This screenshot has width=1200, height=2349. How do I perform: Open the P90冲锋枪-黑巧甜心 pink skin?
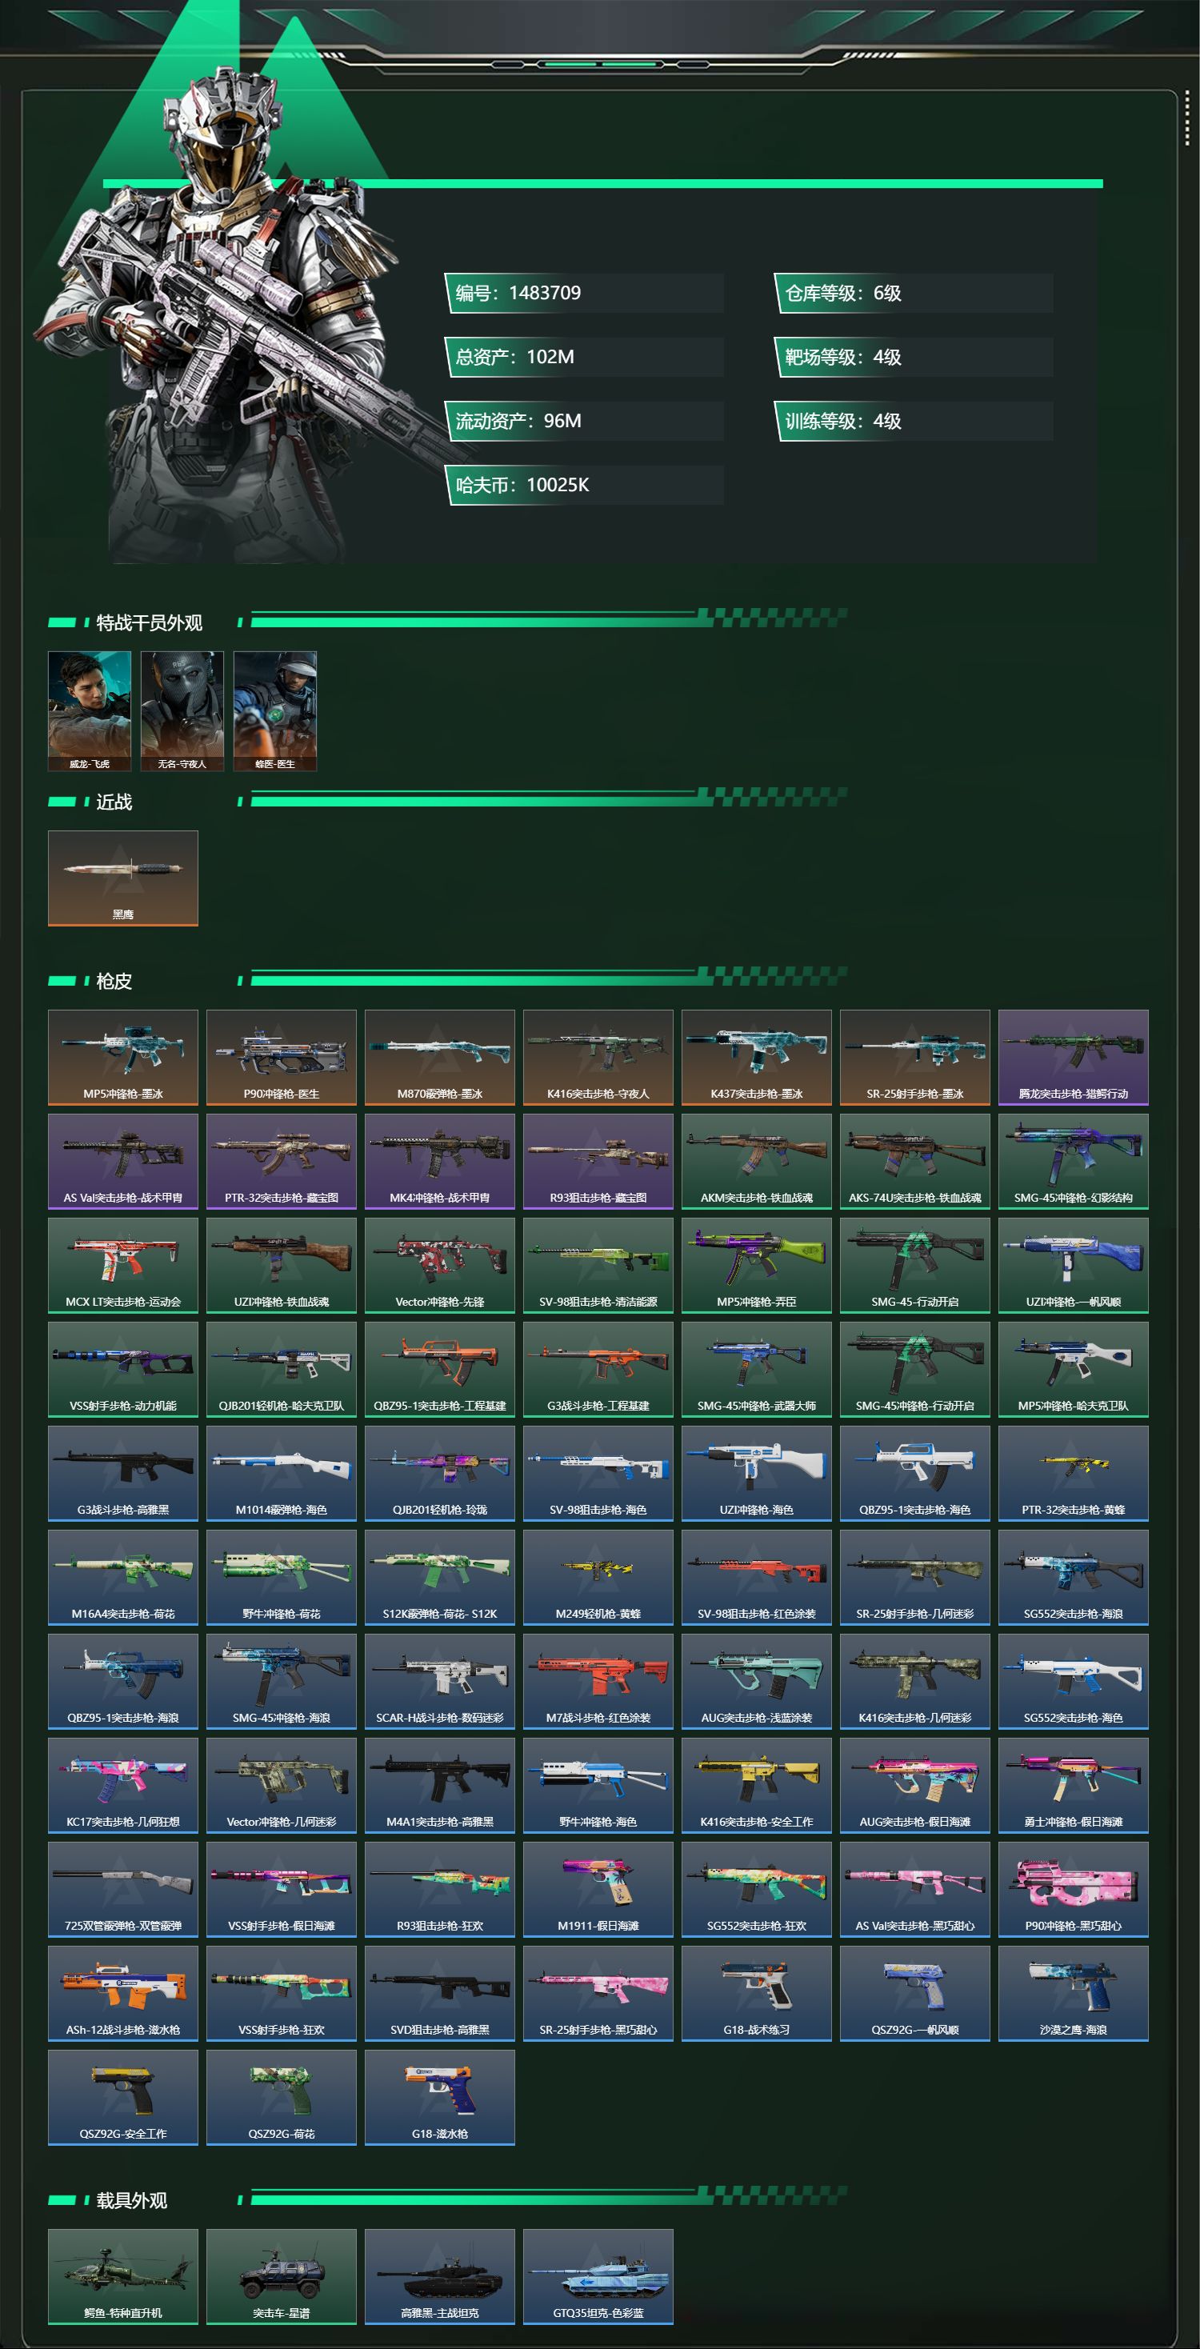pyautogui.click(x=1074, y=1890)
